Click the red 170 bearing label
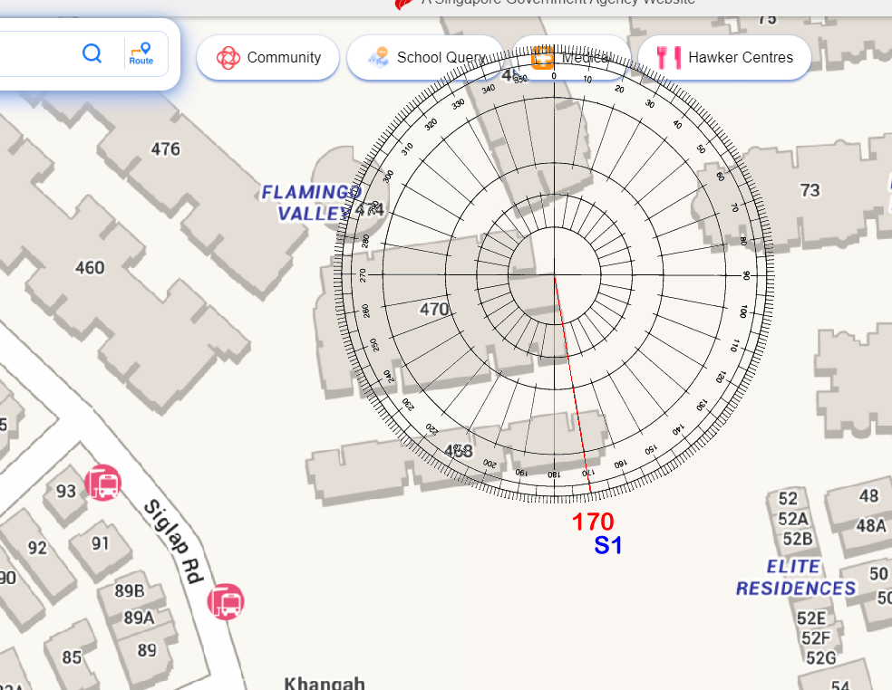Viewport: 892px width, 690px height. click(593, 522)
